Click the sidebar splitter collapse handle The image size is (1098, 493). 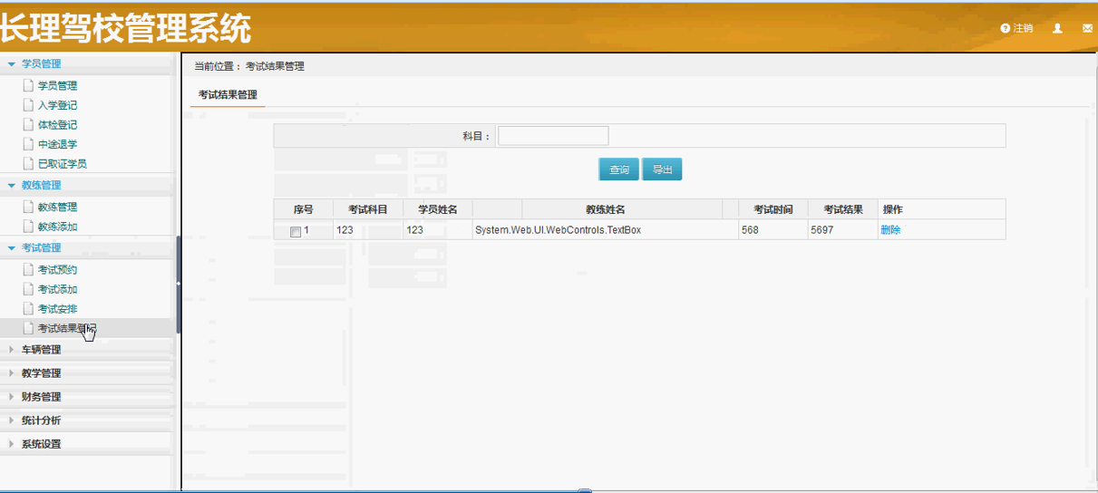point(178,285)
